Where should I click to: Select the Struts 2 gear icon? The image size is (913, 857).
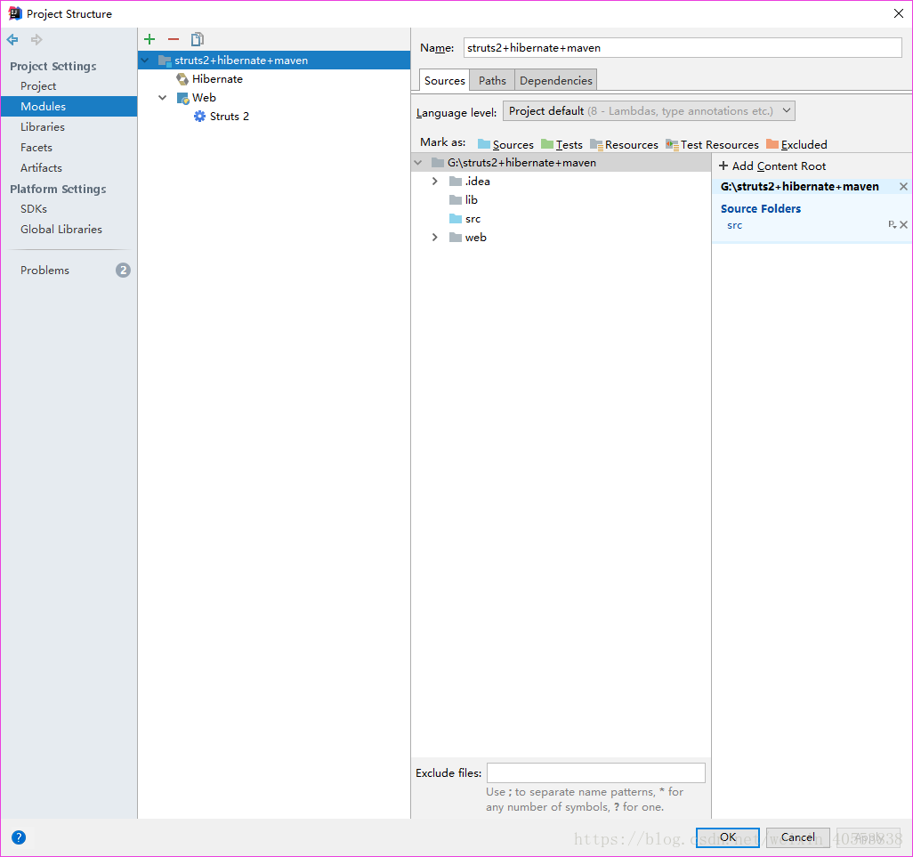(199, 116)
